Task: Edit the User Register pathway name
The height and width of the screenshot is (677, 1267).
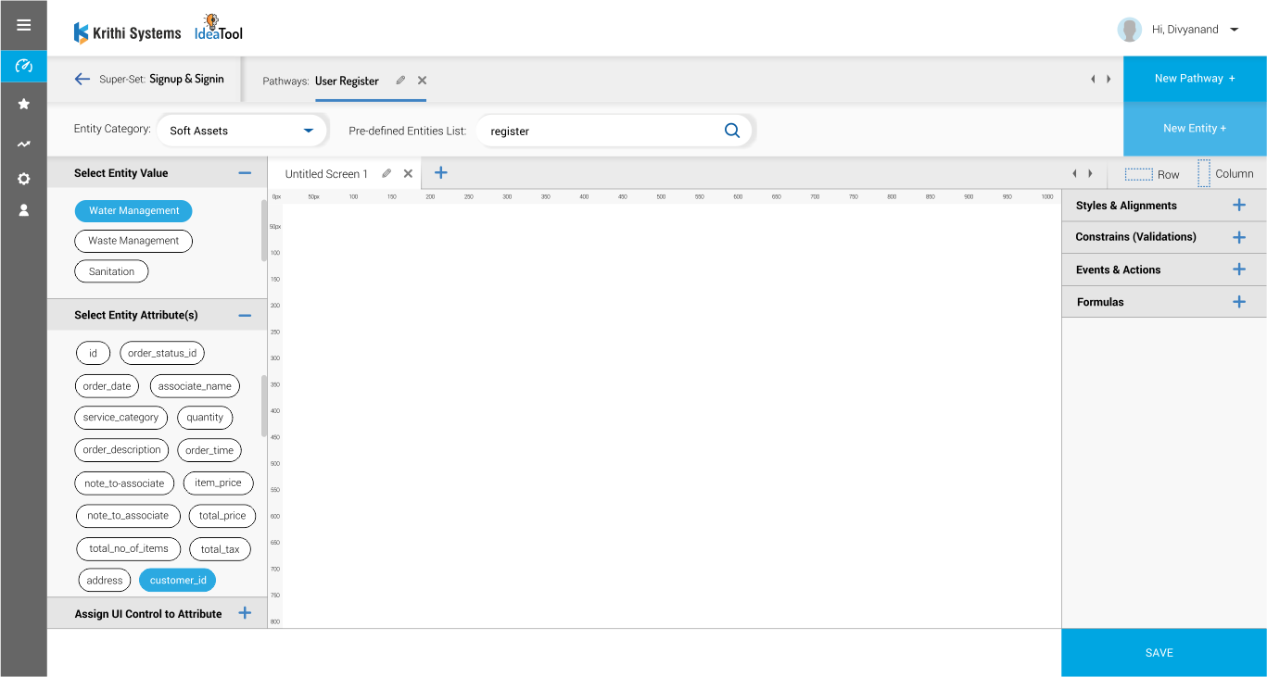Action: point(400,81)
